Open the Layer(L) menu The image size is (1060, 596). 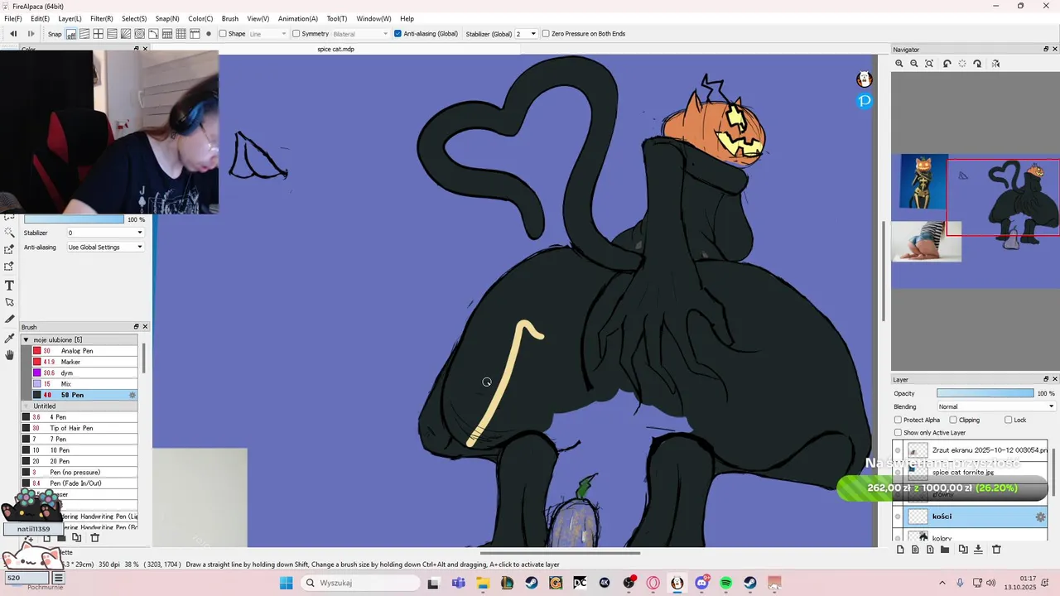pos(70,18)
